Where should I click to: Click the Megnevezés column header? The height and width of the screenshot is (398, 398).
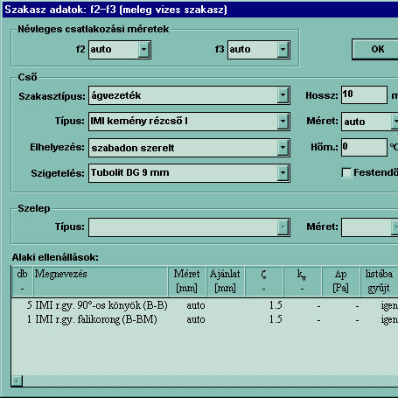[x=101, y=281]
